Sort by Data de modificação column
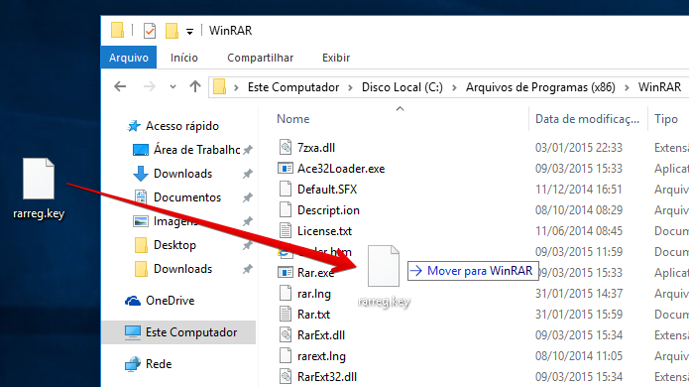Viewport: 689px width, 387px height. (587, 119)
